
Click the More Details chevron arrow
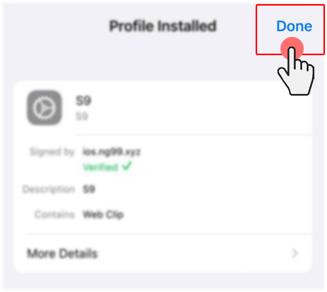pos(295,253)
